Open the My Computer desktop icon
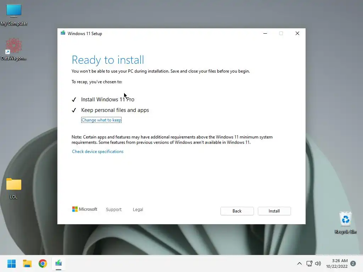 coord(14,15)
